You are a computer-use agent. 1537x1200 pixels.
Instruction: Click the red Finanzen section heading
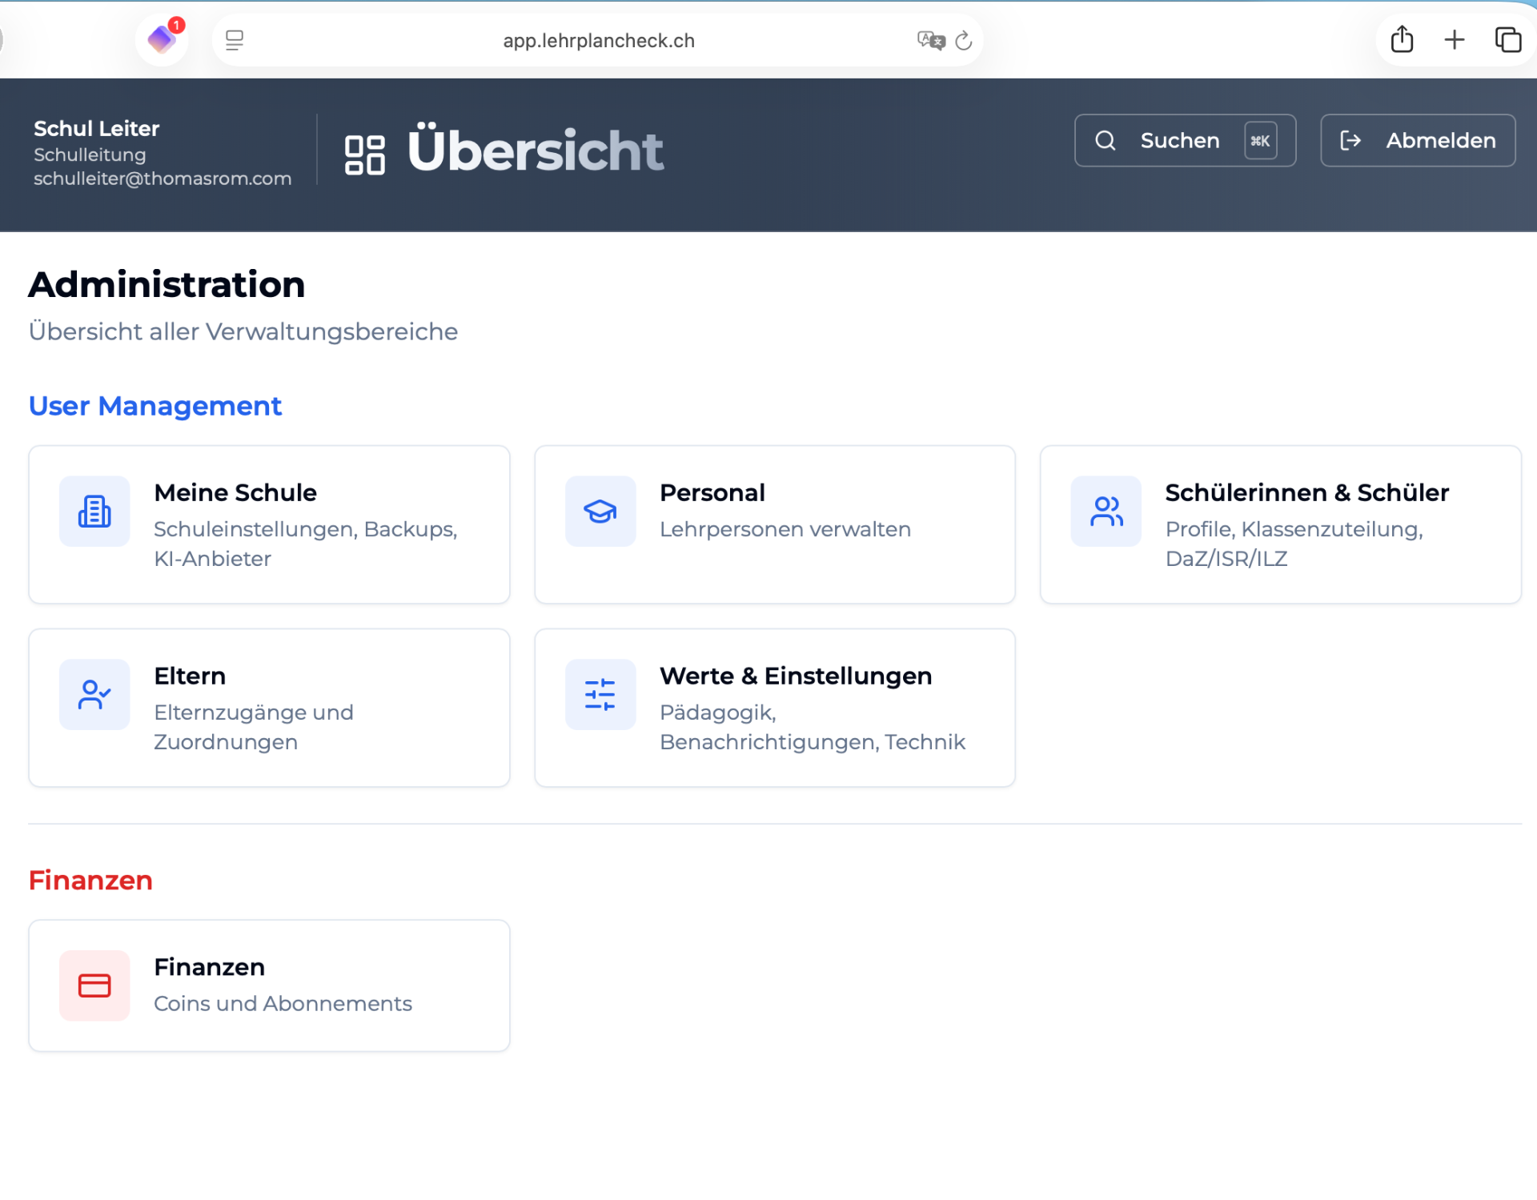[x=90, y=880]
